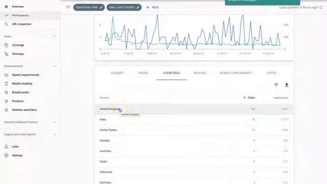Download the countries table data
Screen dimensions: 327x184
(287, 85)
